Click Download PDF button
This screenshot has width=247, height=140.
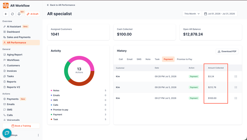point(227,51)
